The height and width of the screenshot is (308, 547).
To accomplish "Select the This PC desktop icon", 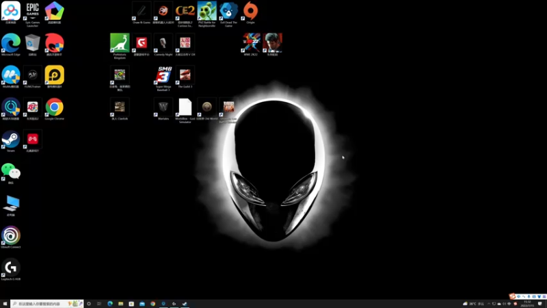I will click(x=11, y=205).
